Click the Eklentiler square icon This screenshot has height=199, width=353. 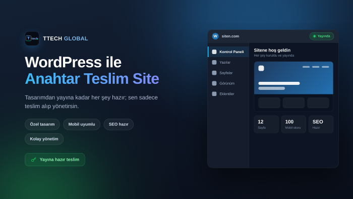[214, 94]
